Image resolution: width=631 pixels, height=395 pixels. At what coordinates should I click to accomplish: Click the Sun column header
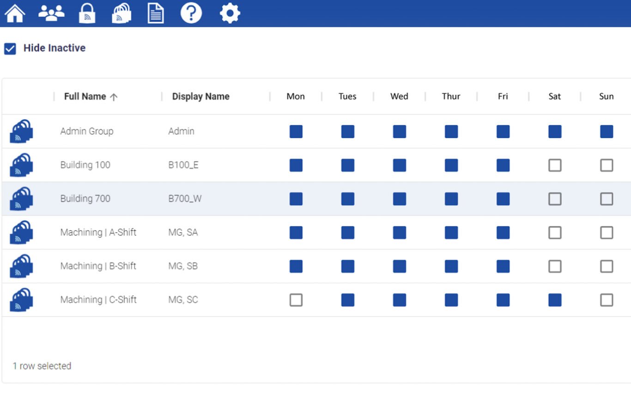tap(607, 97)
